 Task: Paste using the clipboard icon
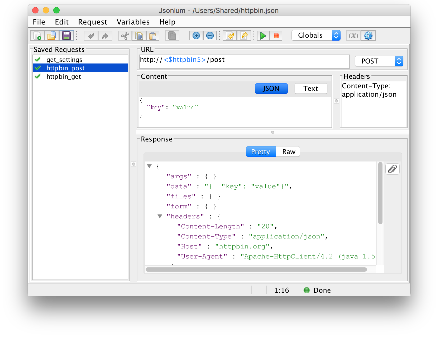click(153, 36)
